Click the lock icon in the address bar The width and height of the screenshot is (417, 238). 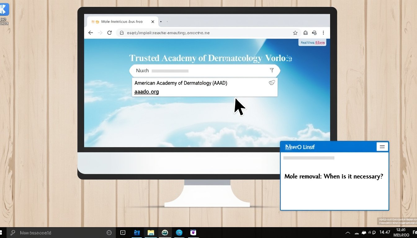[x=122, y=33]
